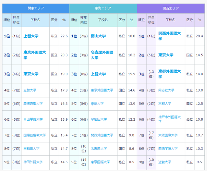Click 上智大学 link in Tokai 3位 row
Viewport: 207px width, 171px height.
98,74
